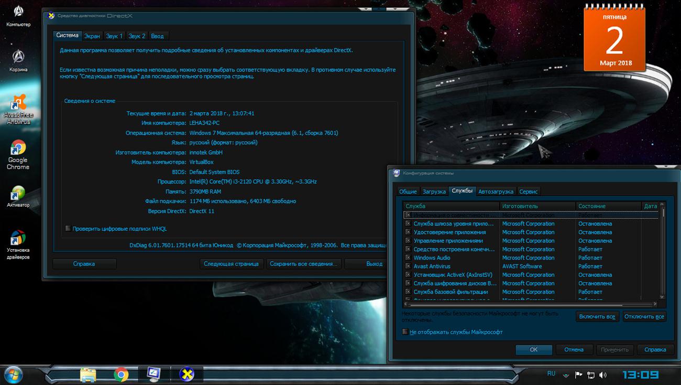The image size is (681, 385).
Task: Go to Следующая страница in DirectX
Action: tap(231, 264)
